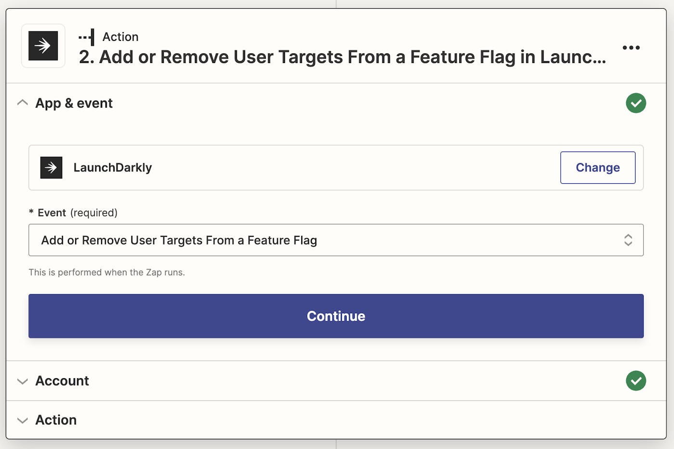
Task: Click the LaunchDarkly logo in step header
Action: [43, 46]
